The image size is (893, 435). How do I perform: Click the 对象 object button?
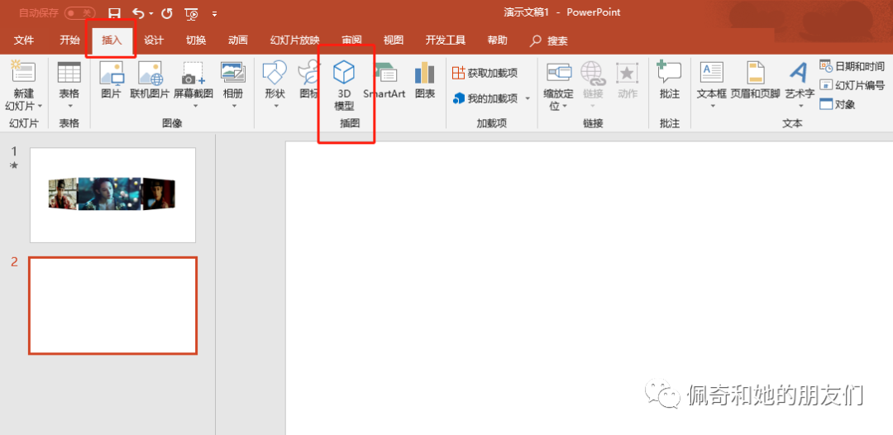coord(837,104)
